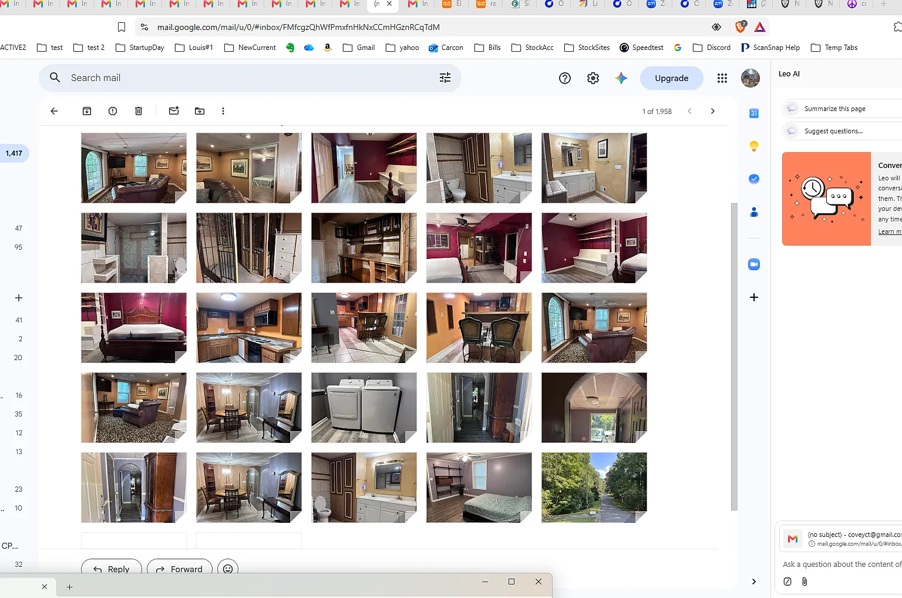Go to previous email chevron

[x=689, y=111]
